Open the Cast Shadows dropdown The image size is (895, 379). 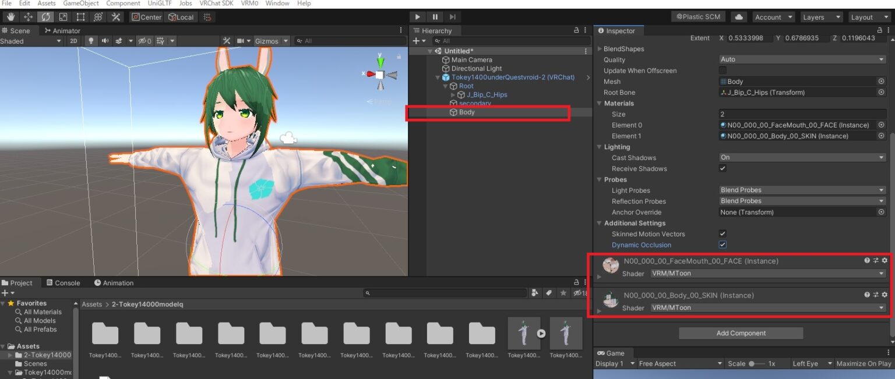[x=802, y=157]
